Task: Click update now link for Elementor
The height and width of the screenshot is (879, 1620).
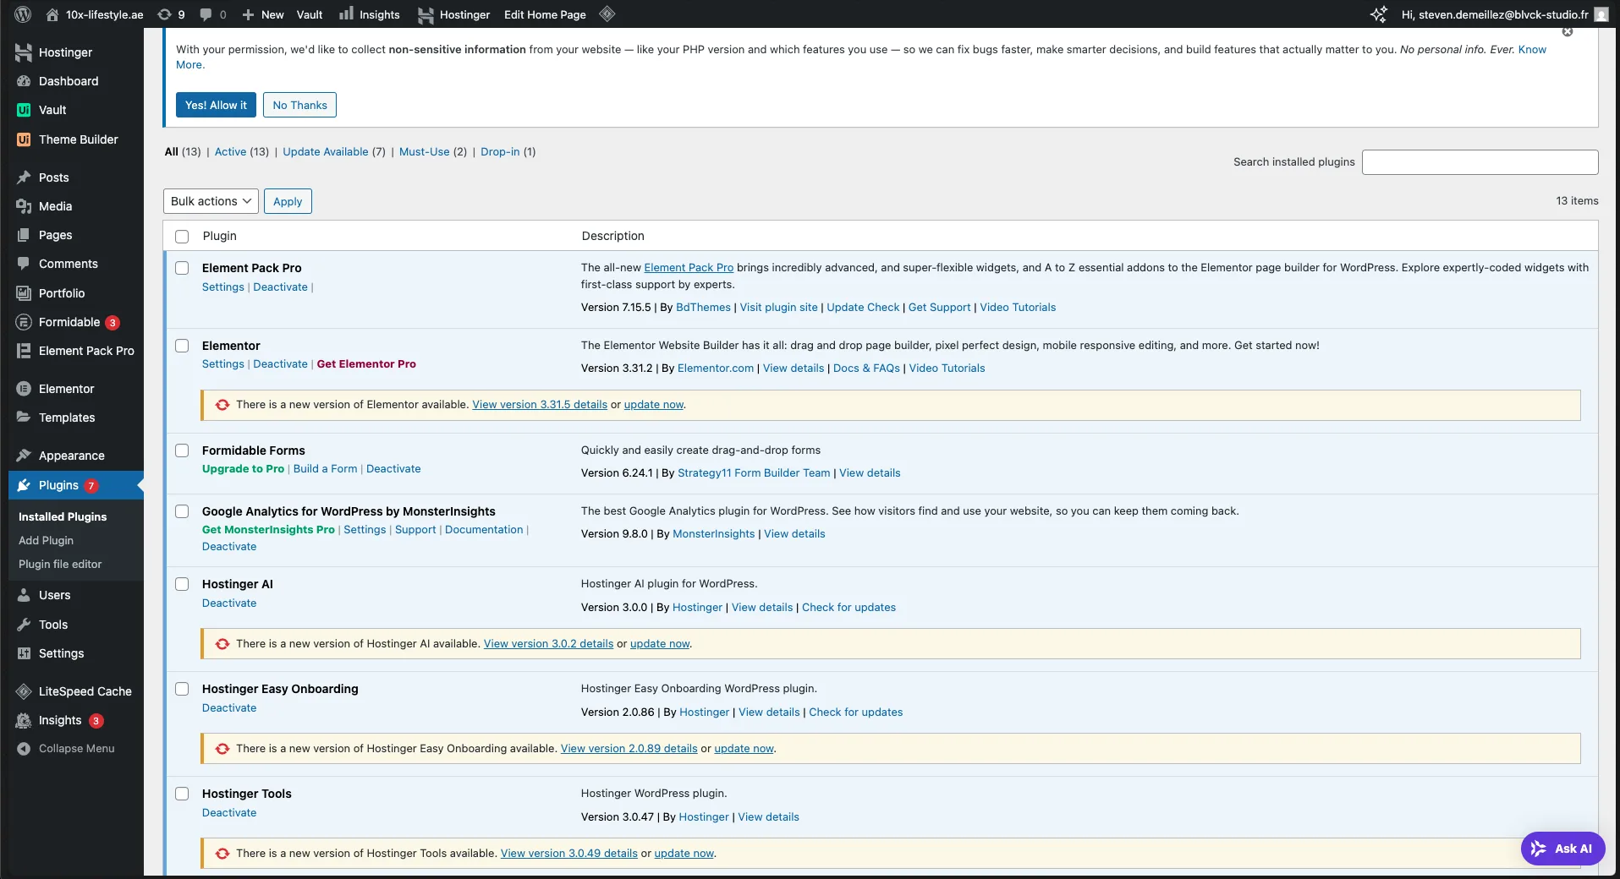Action: coord(653,405)
